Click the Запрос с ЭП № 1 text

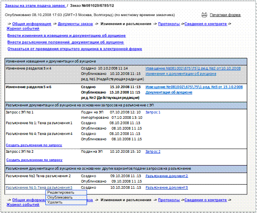point(19,112)
